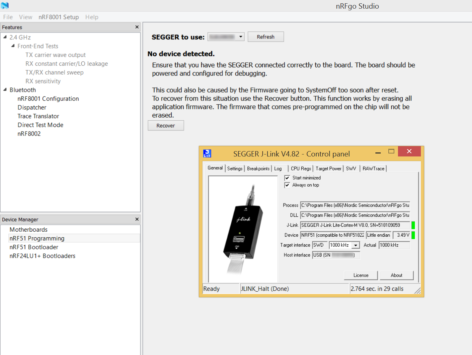
Task: Open the File menu
Action: (x=8, y=17)
